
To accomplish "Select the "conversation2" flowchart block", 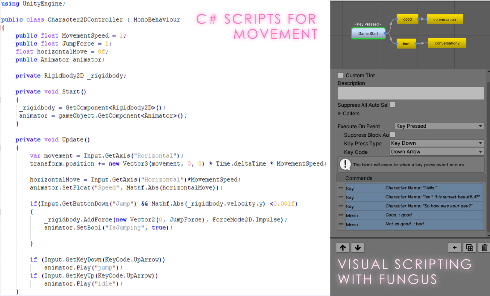I will coord(447,43).
